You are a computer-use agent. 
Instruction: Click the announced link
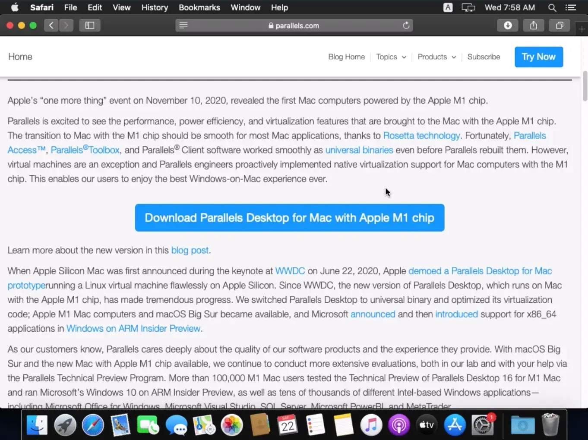(373, 314)
